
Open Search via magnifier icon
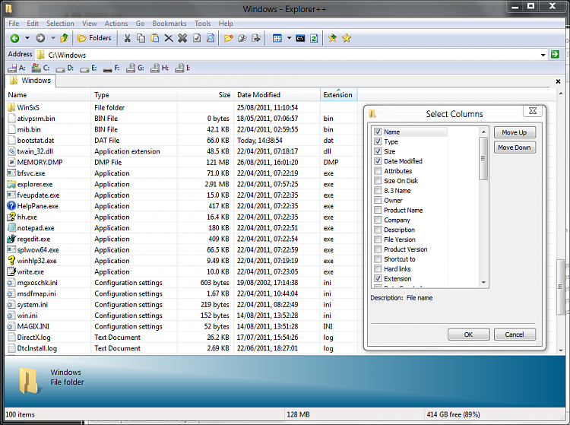click(211, 38)
